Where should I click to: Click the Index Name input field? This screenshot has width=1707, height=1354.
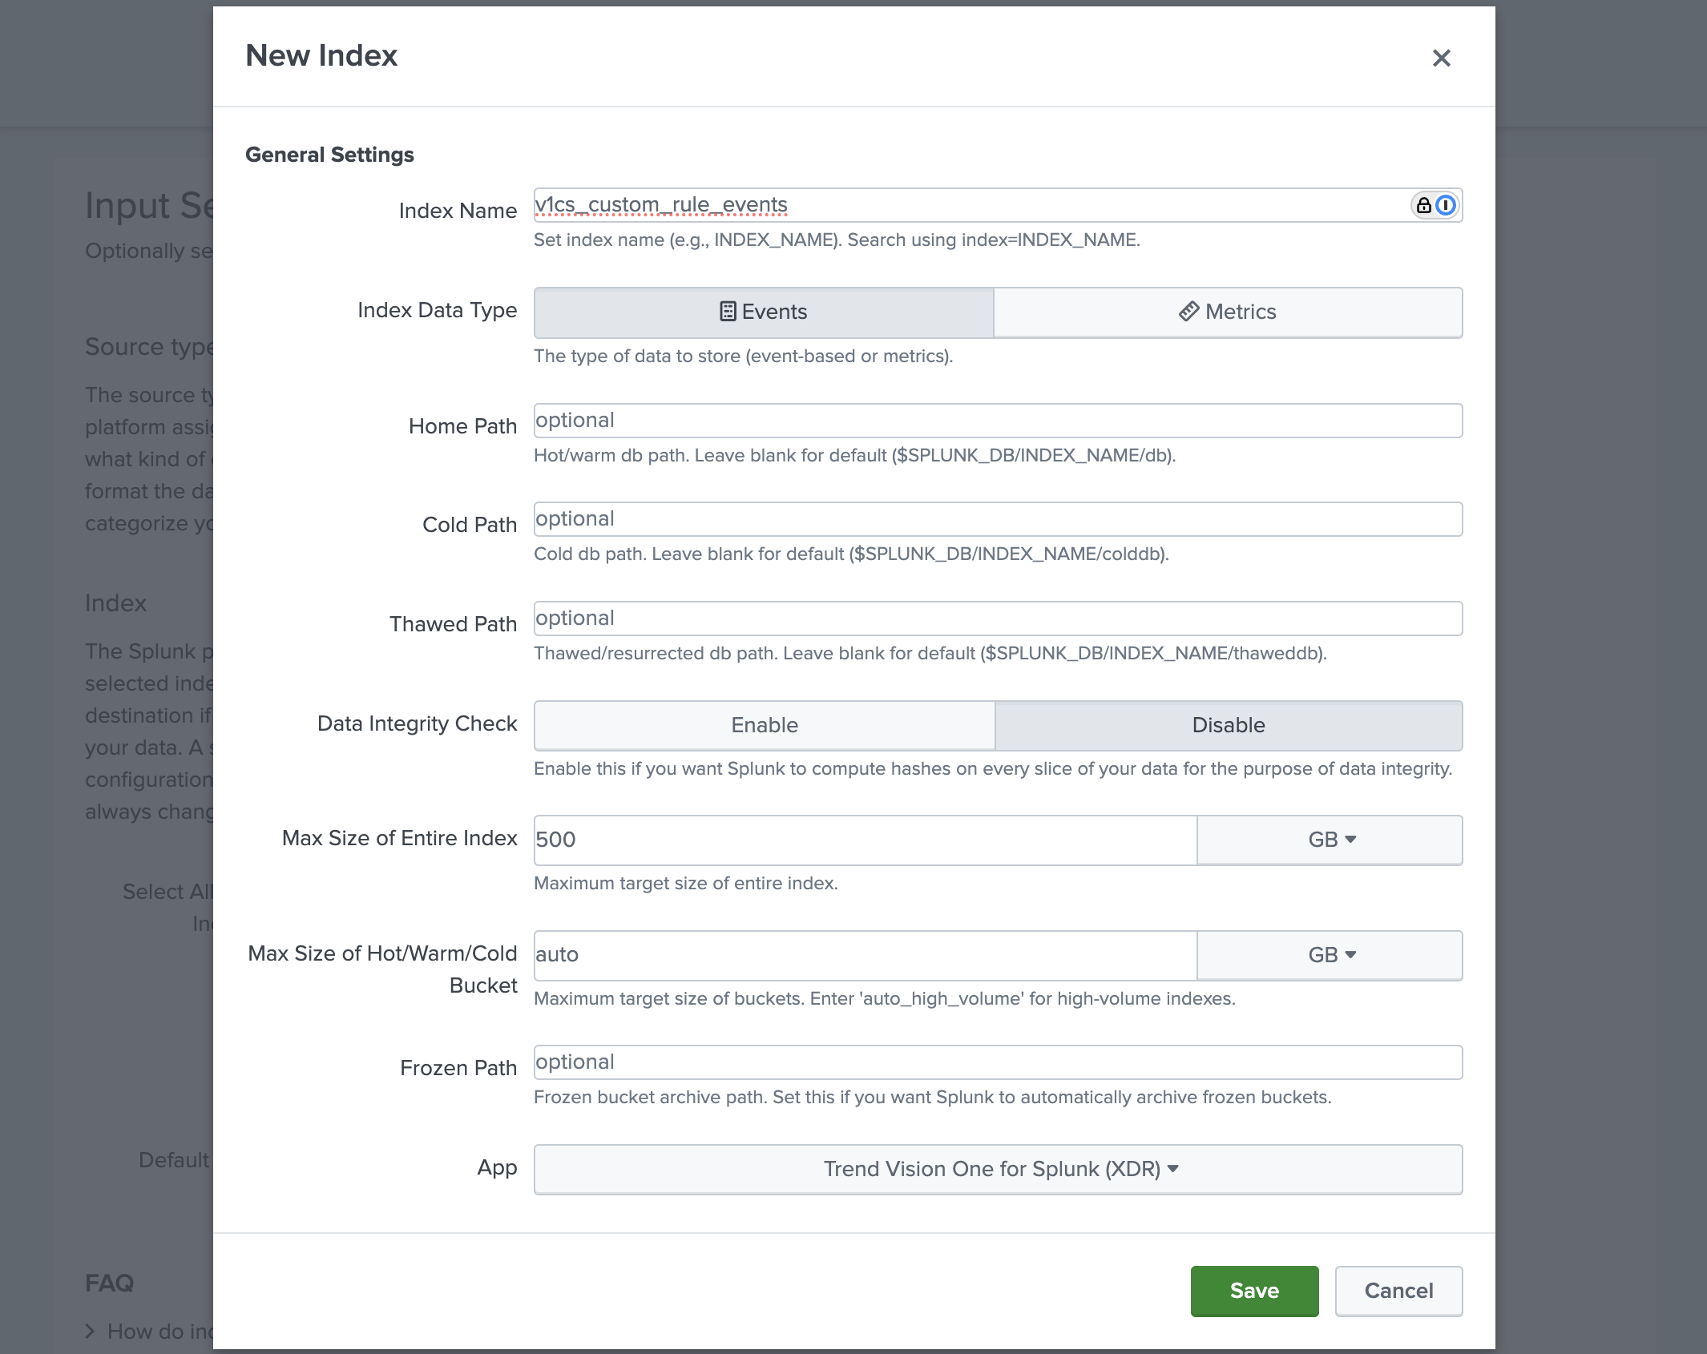tap(998, 205)
